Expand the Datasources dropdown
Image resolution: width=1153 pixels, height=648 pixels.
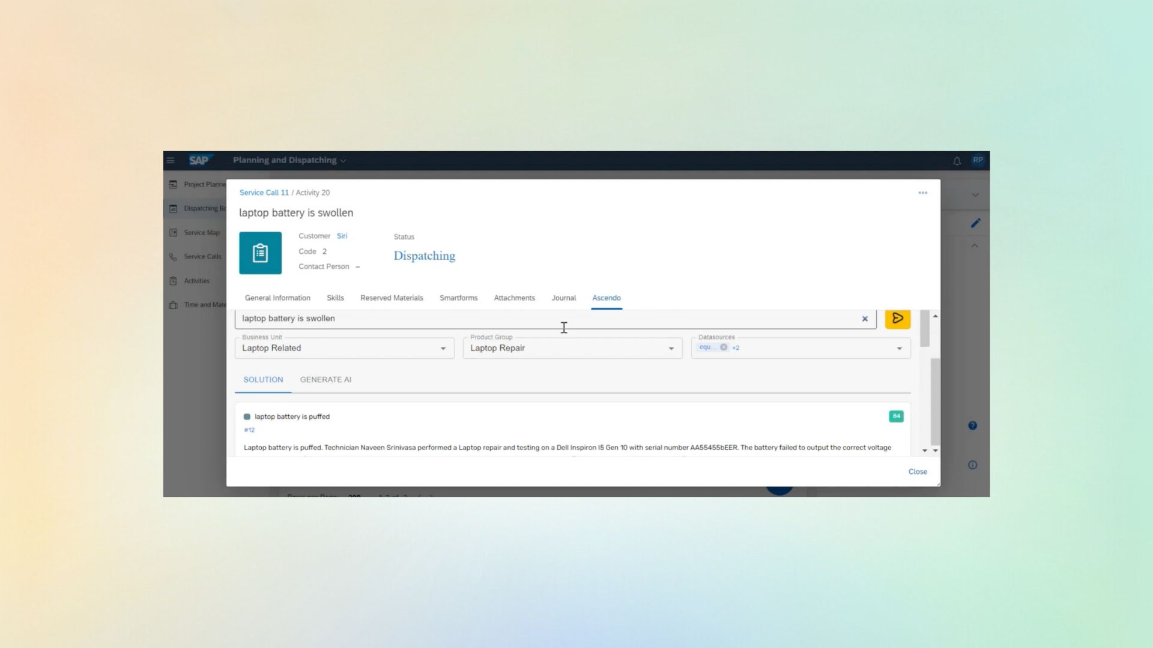click(x=899, y=349)
